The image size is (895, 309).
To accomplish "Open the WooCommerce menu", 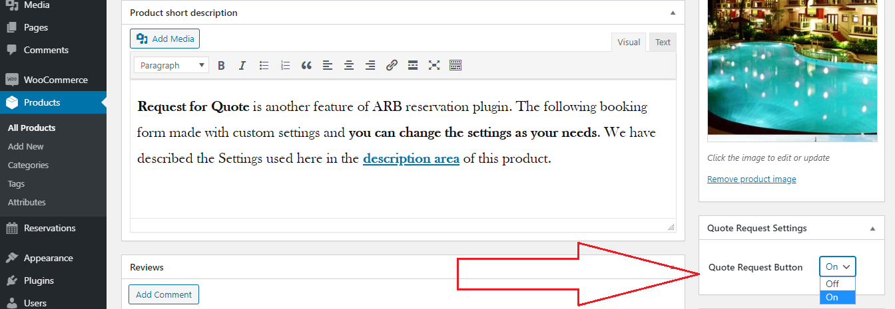I will point(55,80).
